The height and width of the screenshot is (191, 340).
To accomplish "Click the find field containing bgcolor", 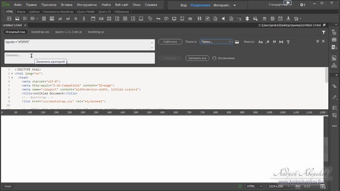I will [80, 45].
